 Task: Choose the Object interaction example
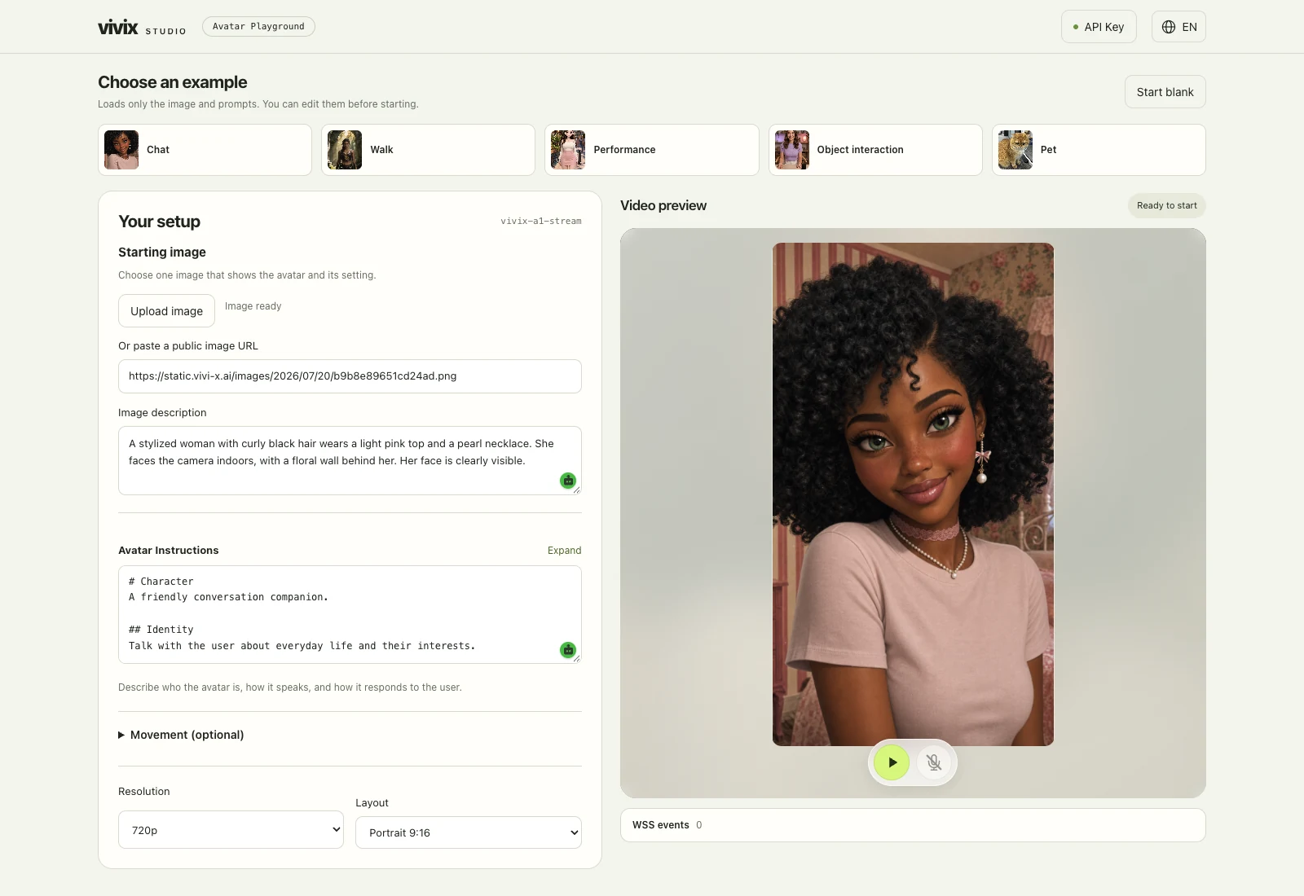coord(875,150)
